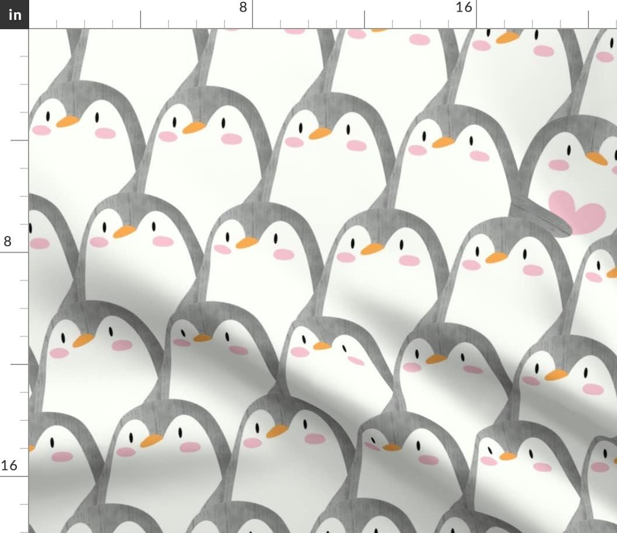Click the "16" mark on the left ruler
The width and height of the screenshot is (617, 533).
(x=9, y=466)
